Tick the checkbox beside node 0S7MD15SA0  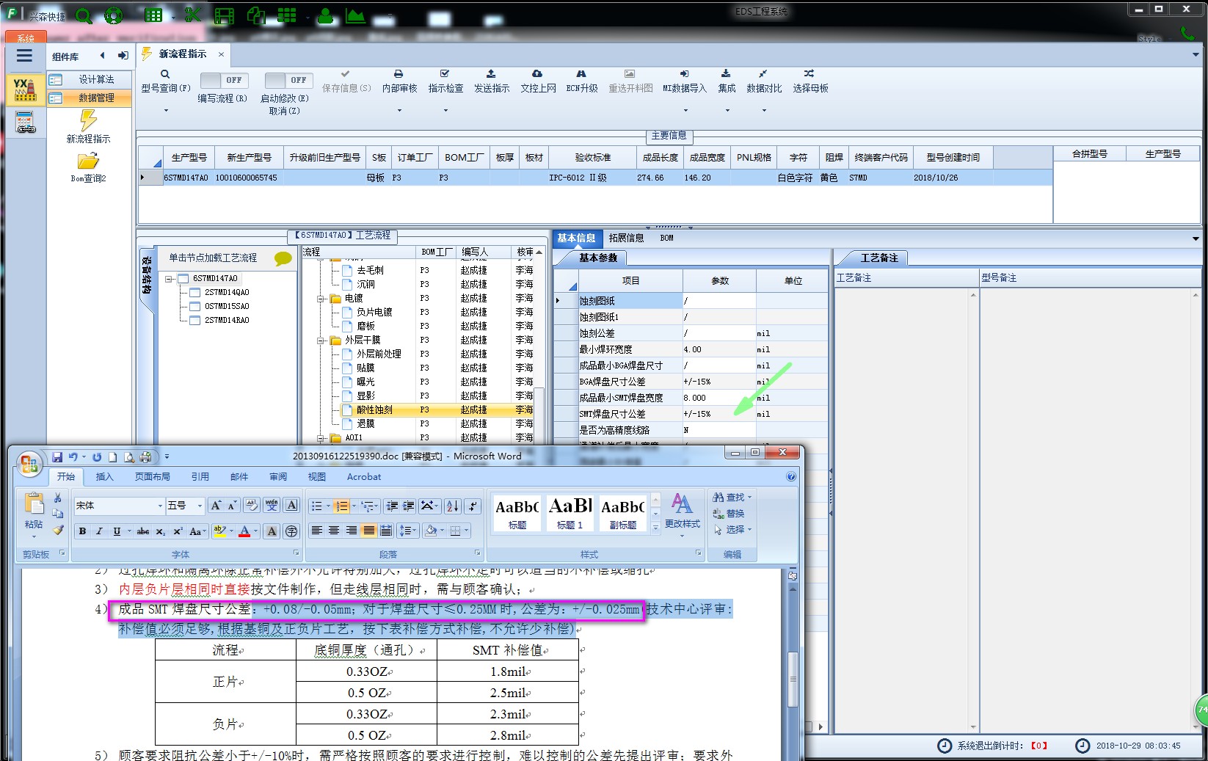(x=194, y=306)
